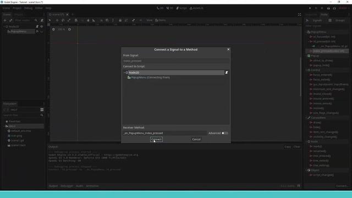
Task: Select the popup_hide() signal
Action: (321, 65)
